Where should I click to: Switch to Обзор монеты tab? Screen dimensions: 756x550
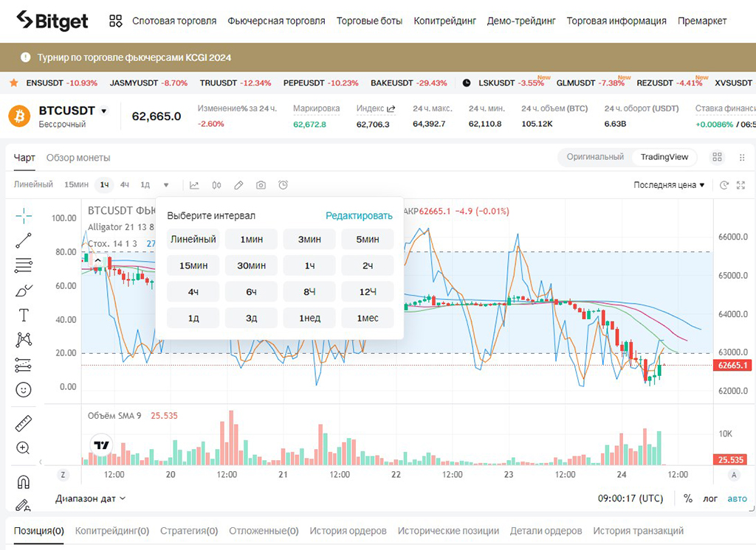pos(78,158)
